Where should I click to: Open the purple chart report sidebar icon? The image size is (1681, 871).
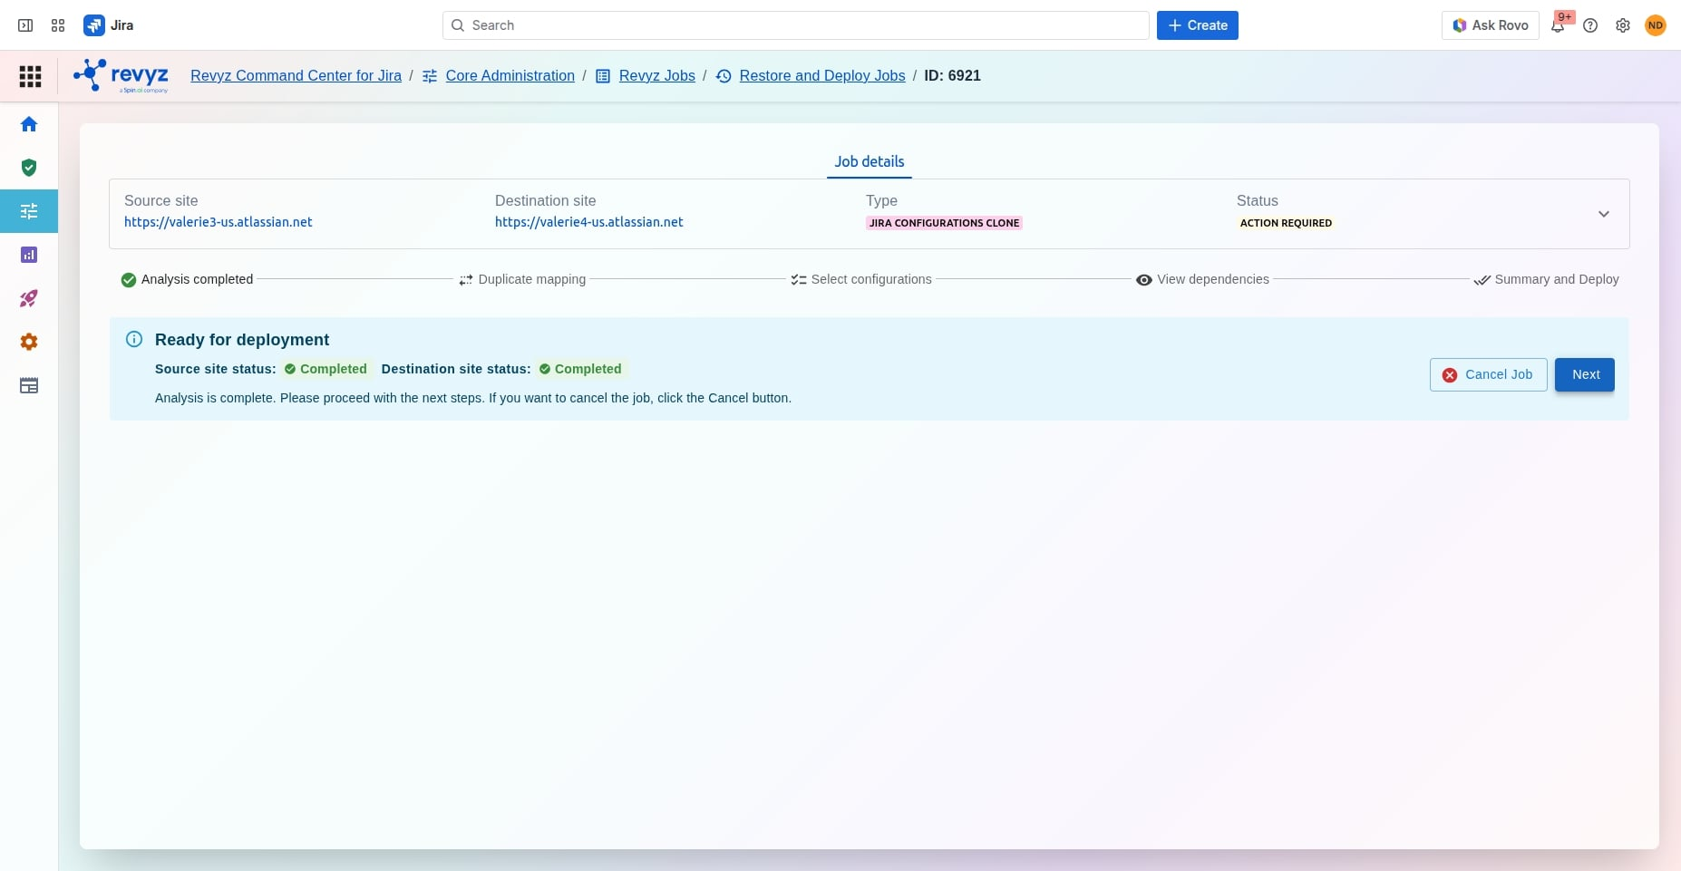[29, 255]
